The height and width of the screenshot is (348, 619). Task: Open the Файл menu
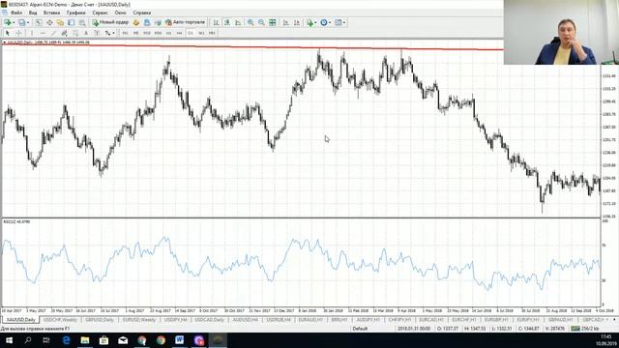[16, 13]
